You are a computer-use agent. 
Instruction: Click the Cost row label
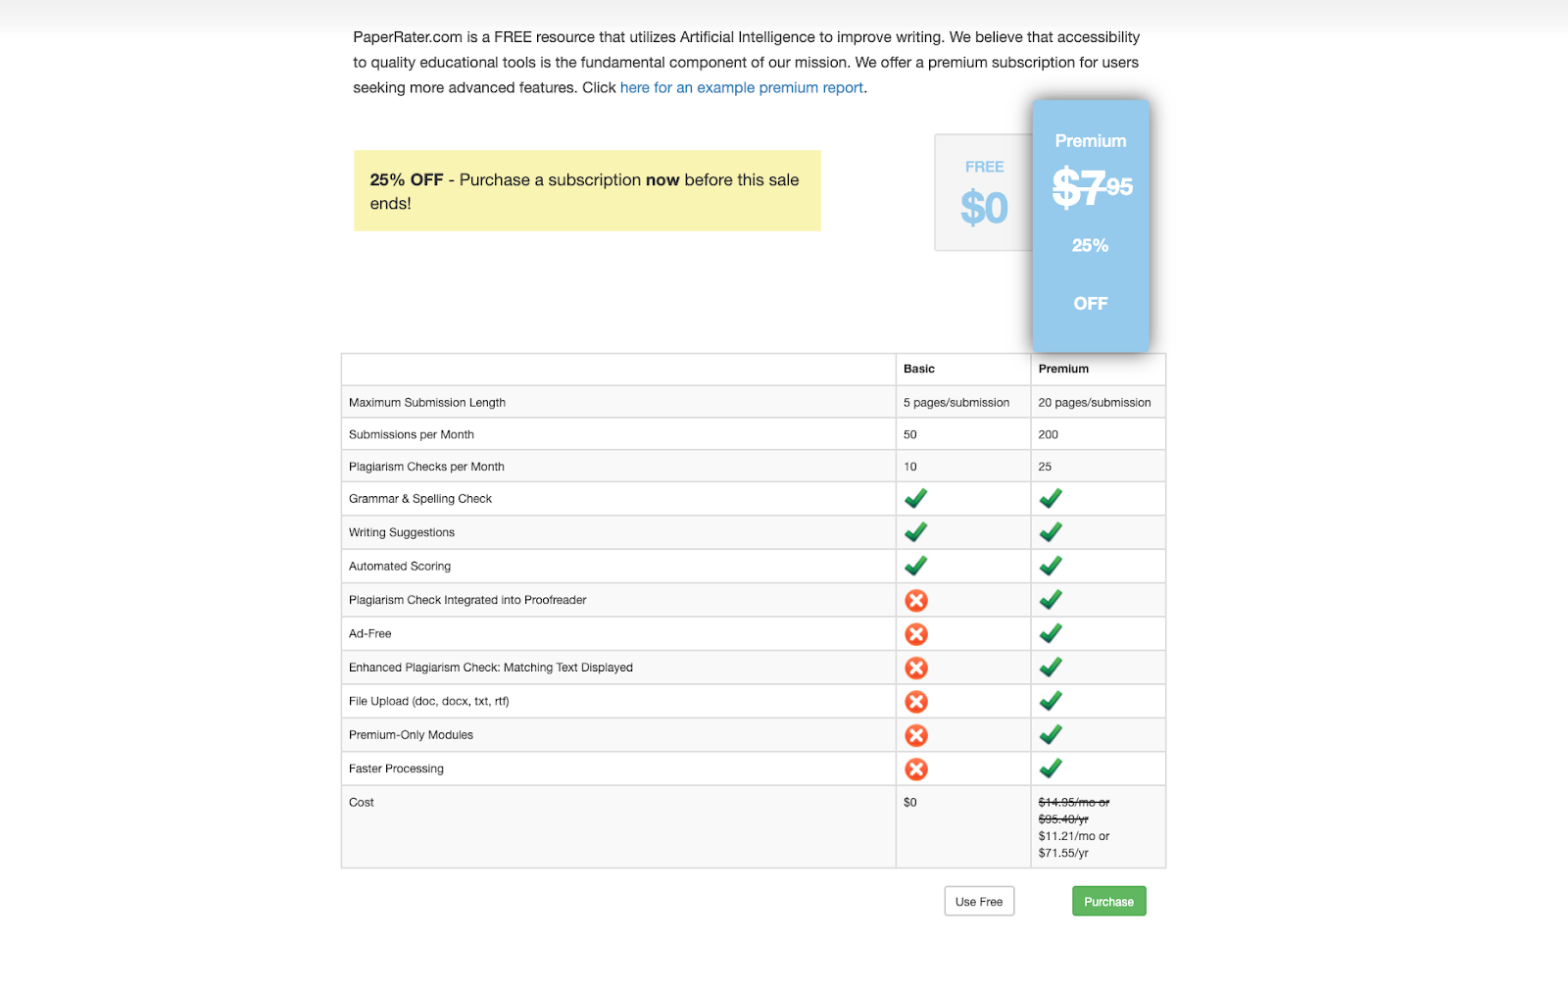coord(362,802)
